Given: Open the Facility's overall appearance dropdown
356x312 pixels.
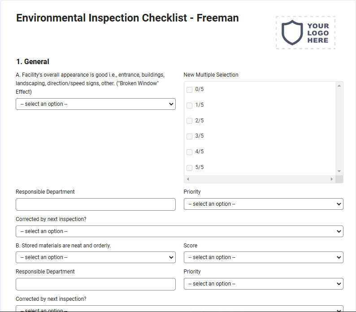Looking at the screenshot, I should 96,104.
